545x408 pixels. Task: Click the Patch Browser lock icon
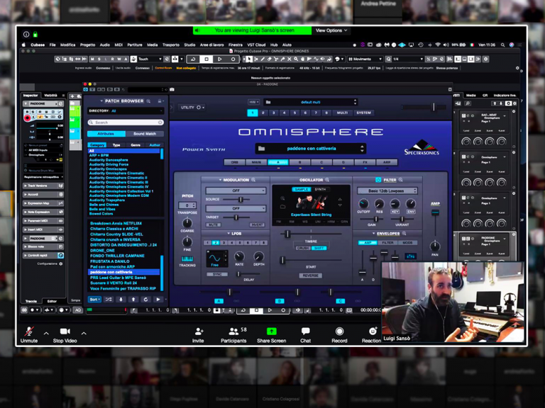[x=160, y=101]
